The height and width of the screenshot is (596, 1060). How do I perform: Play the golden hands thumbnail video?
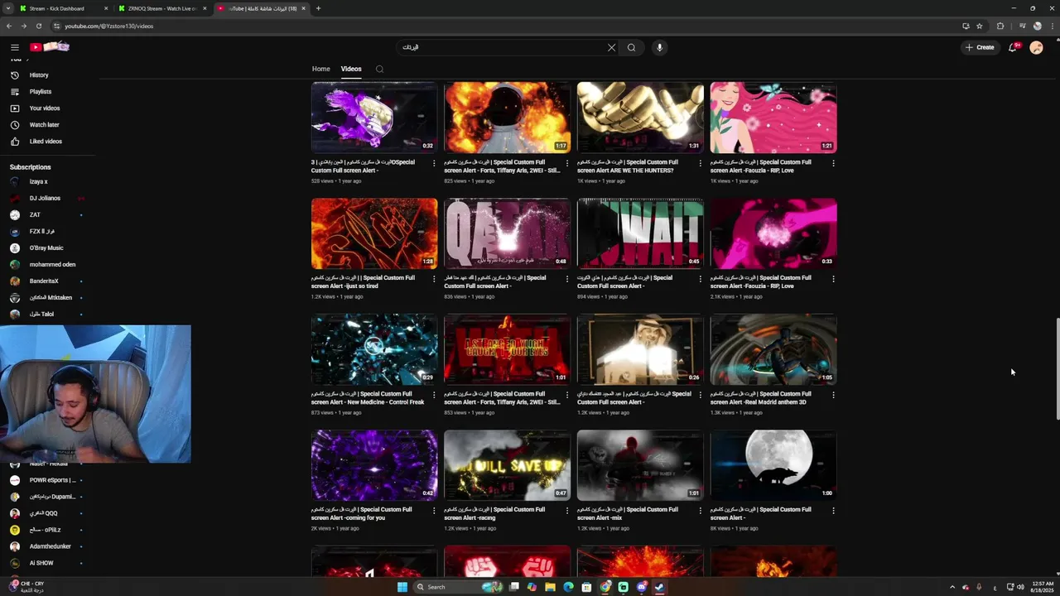[640, 118]
